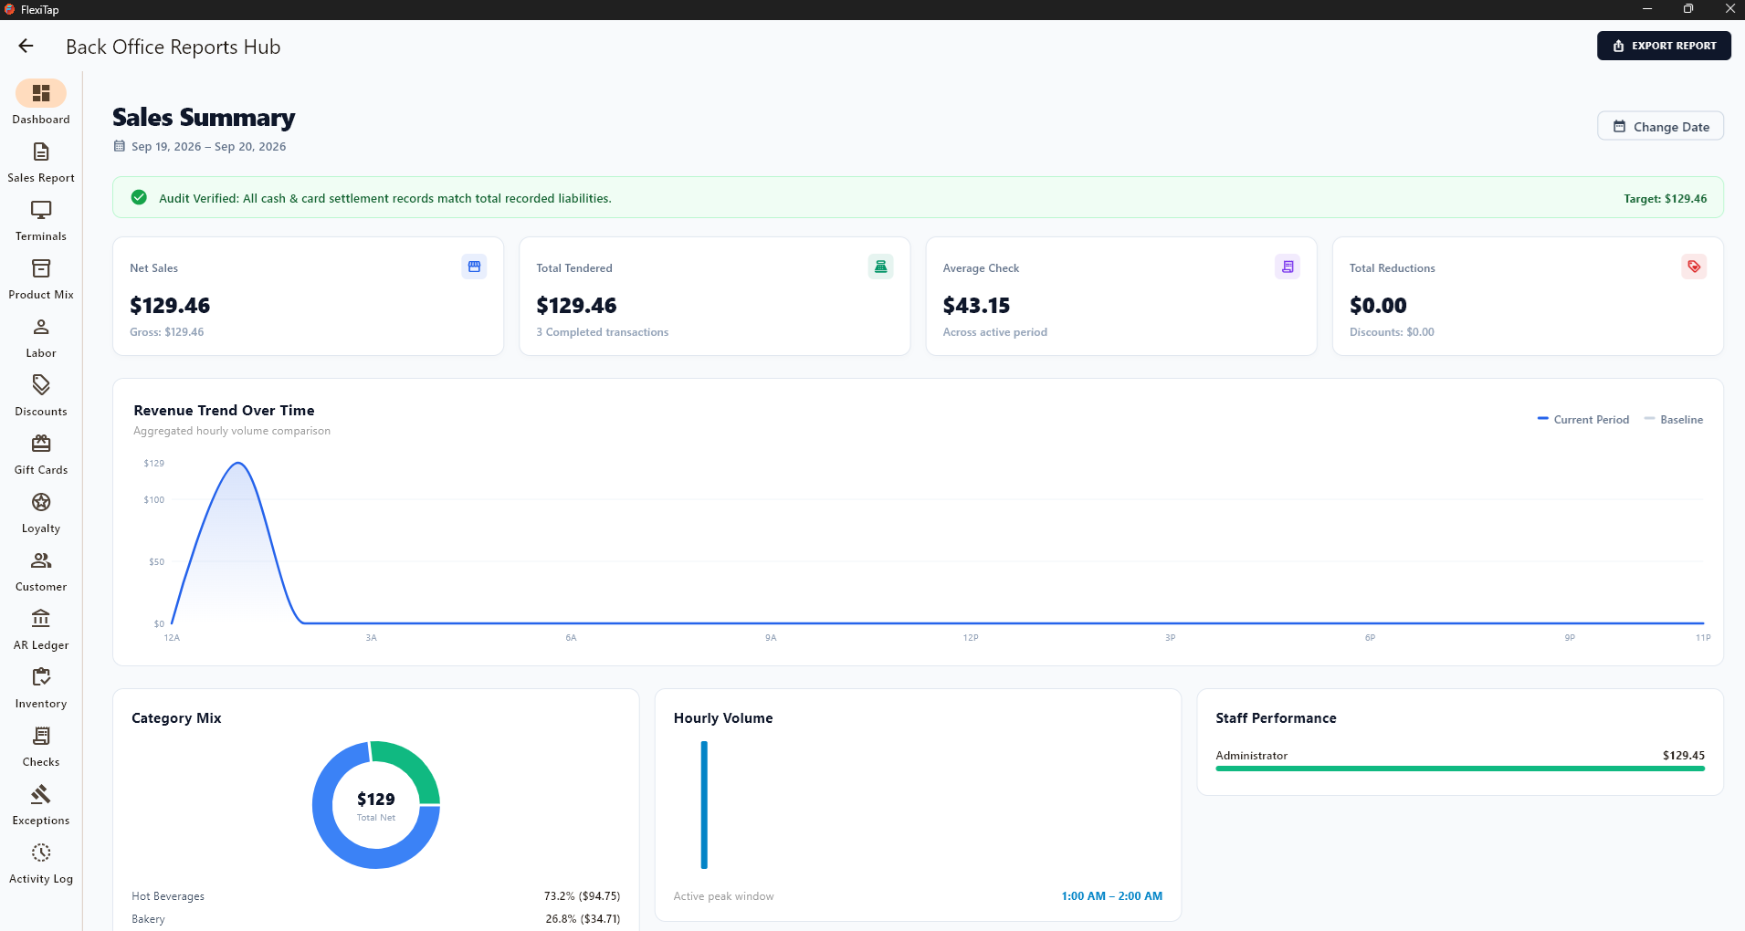Open the AR Ledger bank icon
1745x931 pixels.
click(x=41, y=619)
